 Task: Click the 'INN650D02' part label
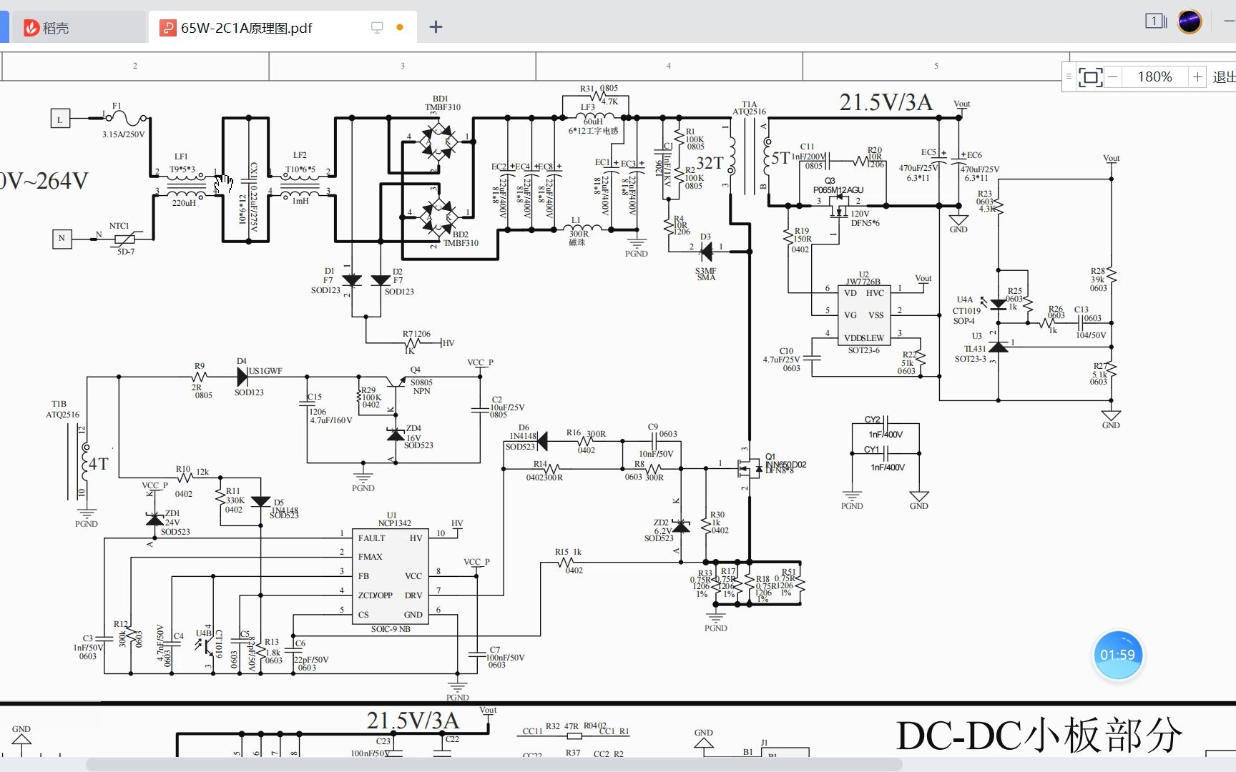pyautogui.click(x=786, y=465)
